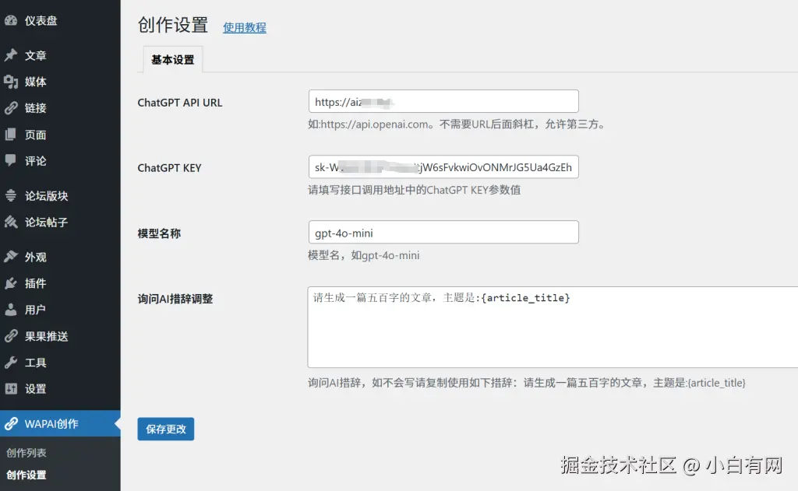The height and width of the screenshot is (491, 798).
Task: Collapse the WAPAI创作 menu arrow
Action: (x=115, y=423)
